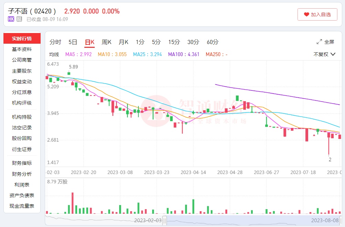Switch to the 周K weekly chart tab
Viewport: 345px width, 227px height.
(106, 42)
